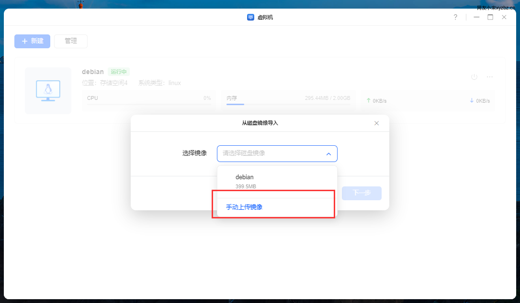The height and width of the screenshot is (303, 520).
Task: Click the power icon for debian VM
Action: (x=474, y=76)
